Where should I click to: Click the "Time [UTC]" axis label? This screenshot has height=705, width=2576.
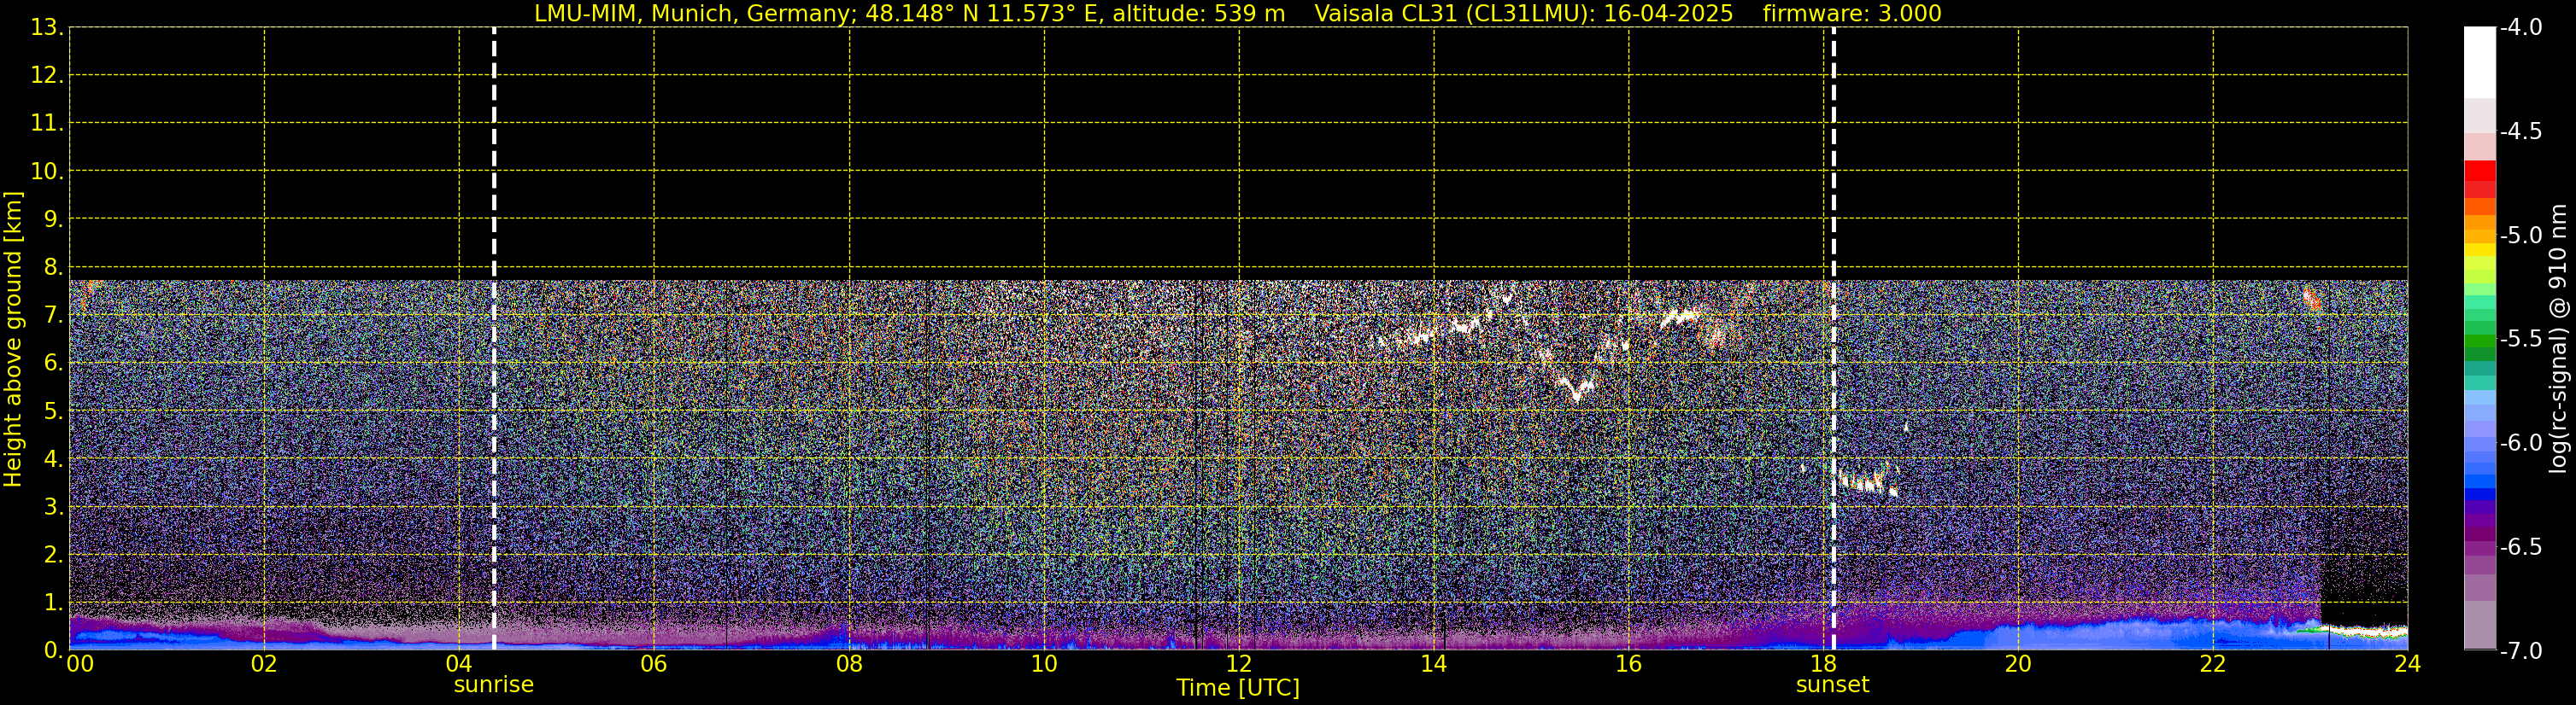click(x=1237, y=688)
